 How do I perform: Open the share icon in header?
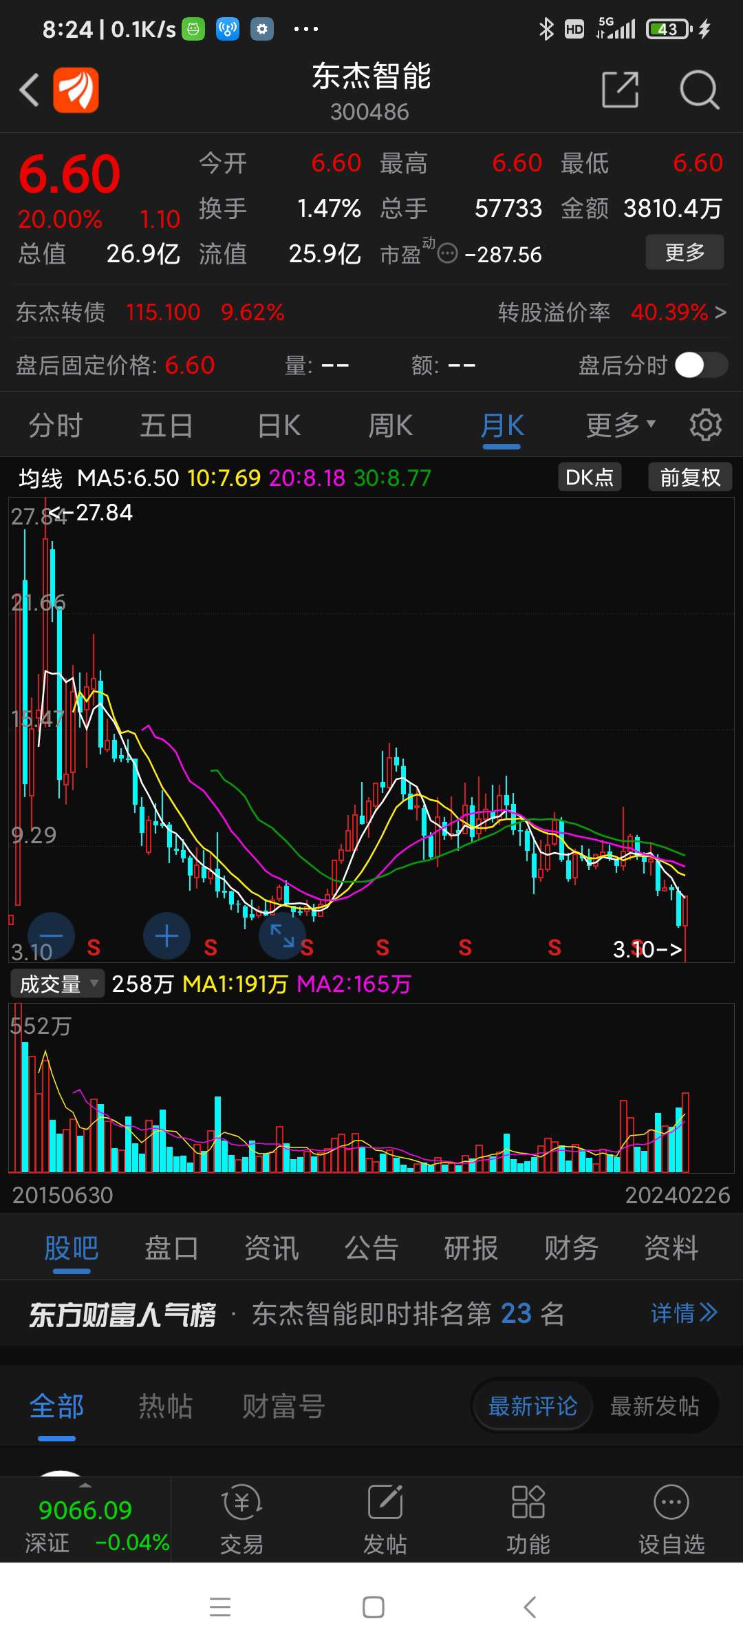[620, 89]
